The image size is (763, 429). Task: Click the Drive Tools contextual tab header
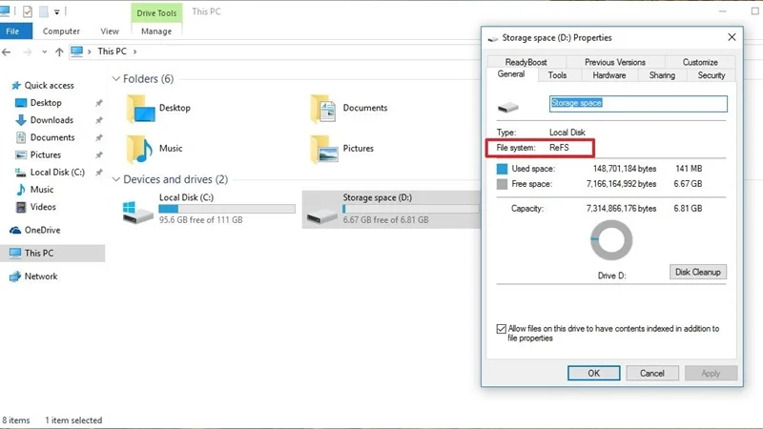point(156,13)
